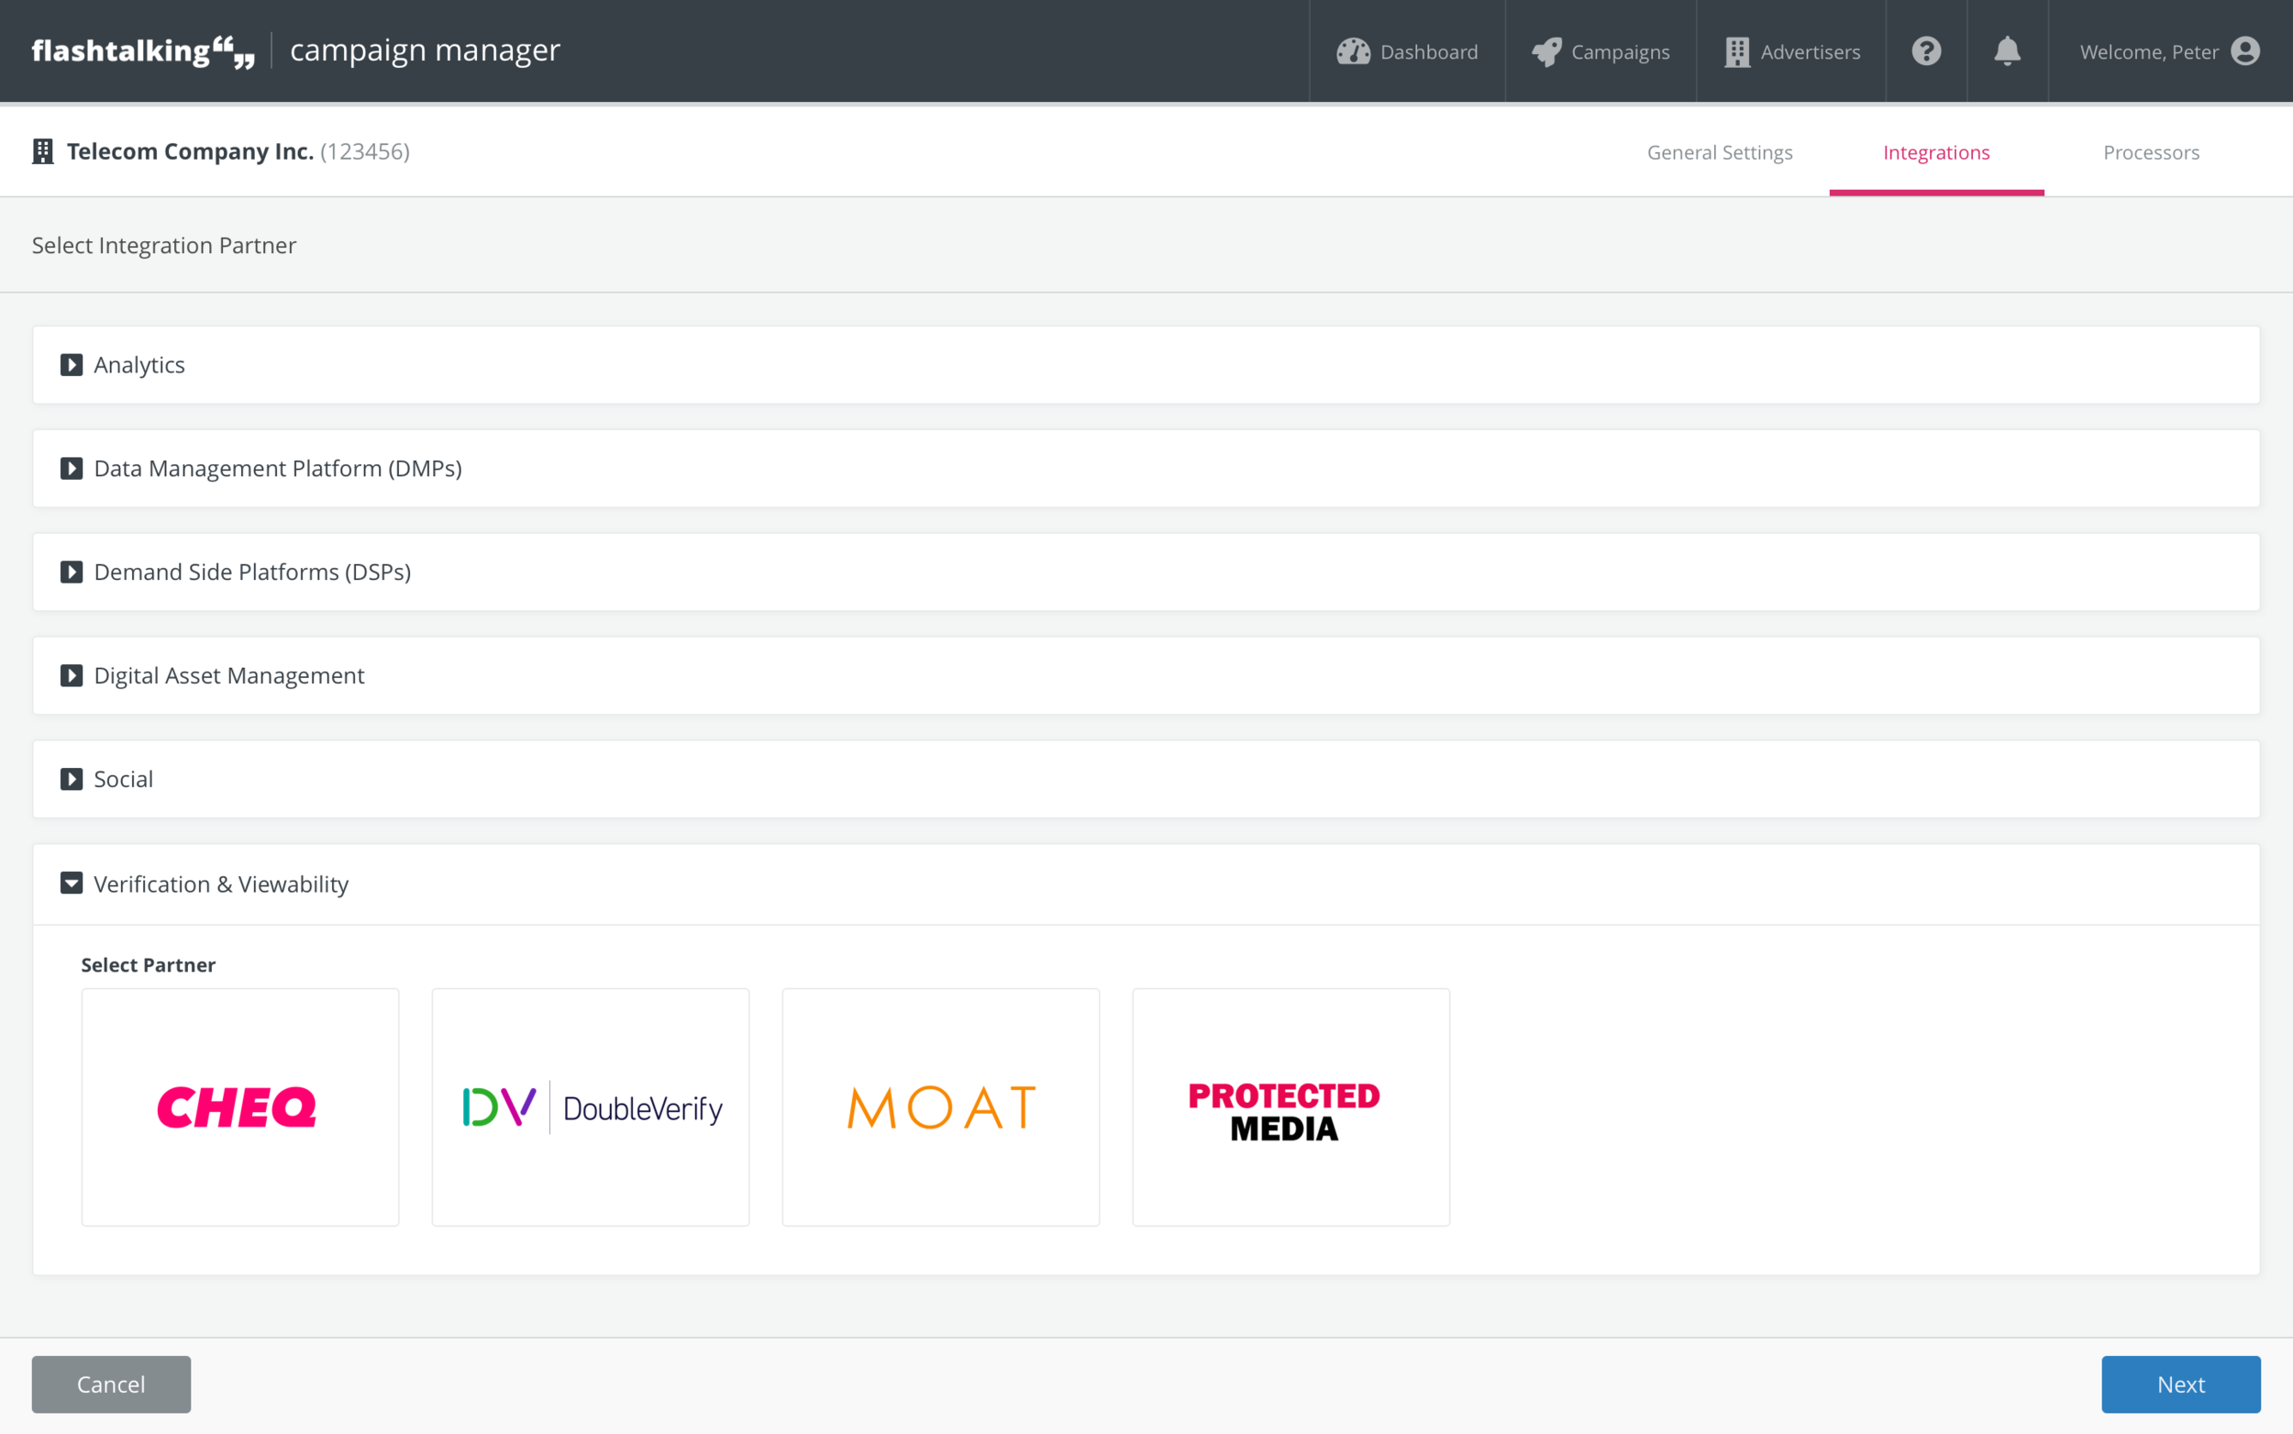Collapse the Verification & Viewability section
The width and height of the screenshot is (2293, 1434).
click(72, 883)
